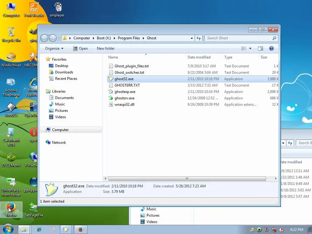Click the muted volume tray icon

[x=281, y=230]
